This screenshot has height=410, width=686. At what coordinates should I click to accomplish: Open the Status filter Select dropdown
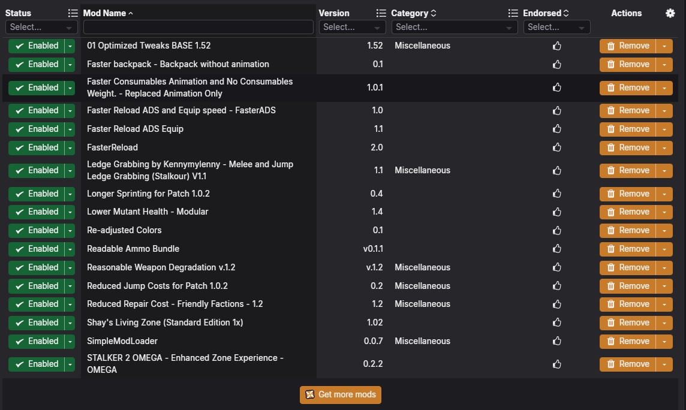pyautogui.click(x=41, y=27)
